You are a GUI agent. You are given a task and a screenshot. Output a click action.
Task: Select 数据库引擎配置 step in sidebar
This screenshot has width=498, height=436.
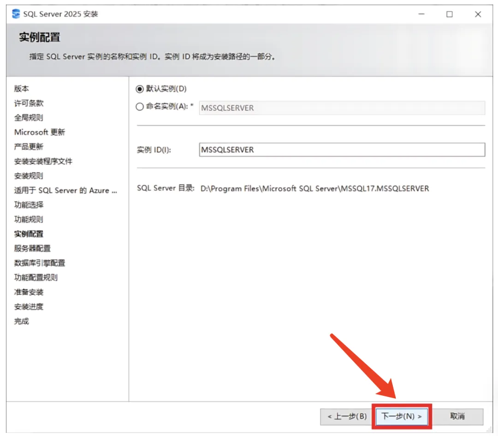click(40, 263)
